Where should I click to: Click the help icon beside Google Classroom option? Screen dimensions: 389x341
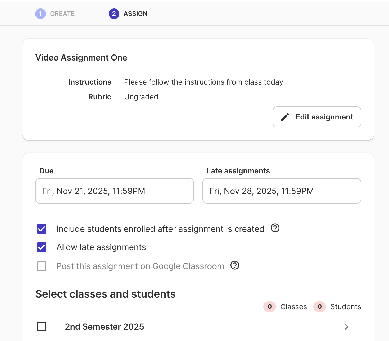tap(234, 265)
